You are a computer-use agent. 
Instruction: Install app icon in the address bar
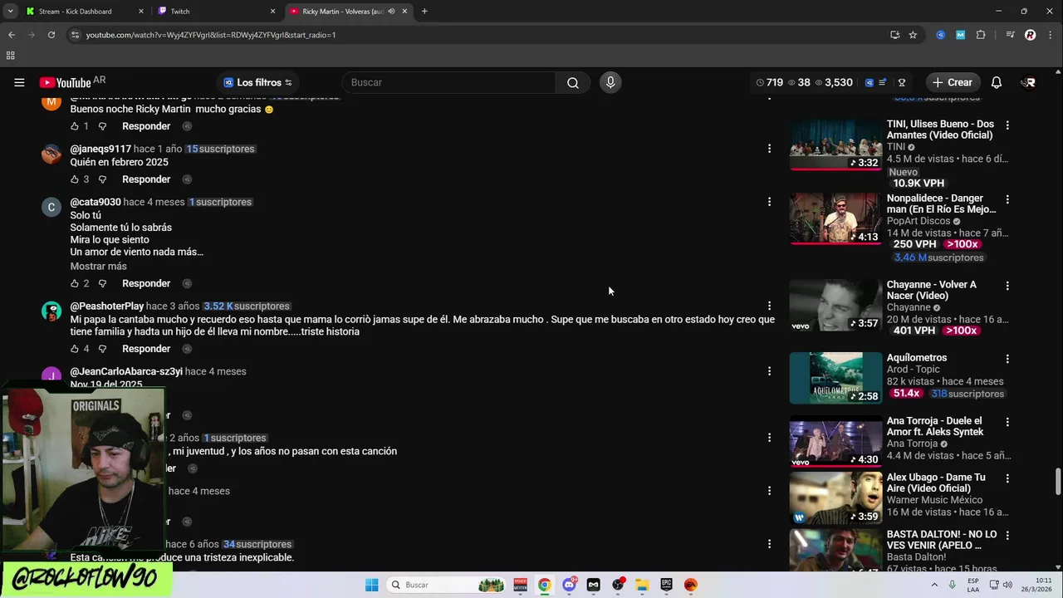(x=894, y=35)
